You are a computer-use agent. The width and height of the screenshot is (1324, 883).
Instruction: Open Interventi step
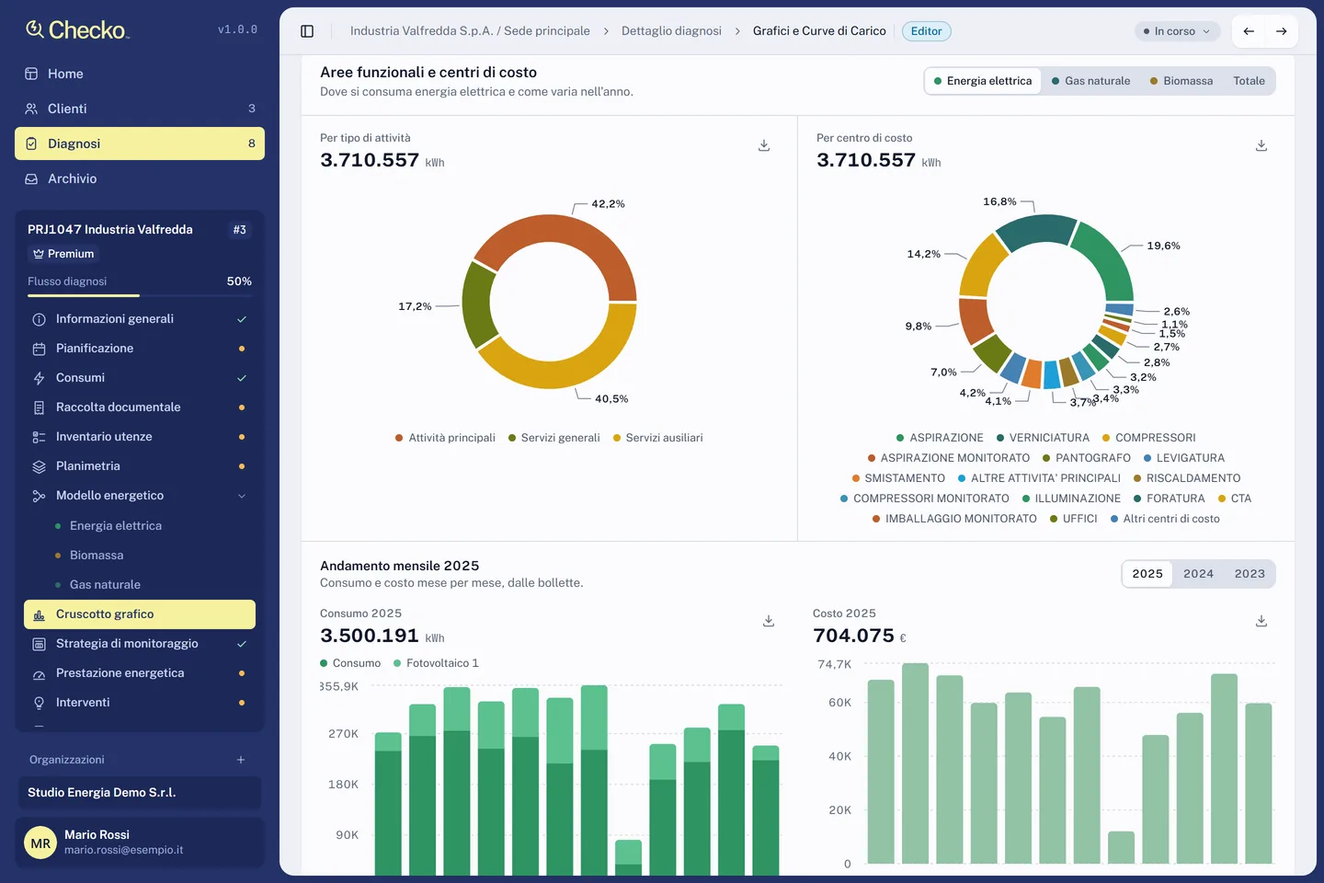pyautogui.click(x=140, y=703)
